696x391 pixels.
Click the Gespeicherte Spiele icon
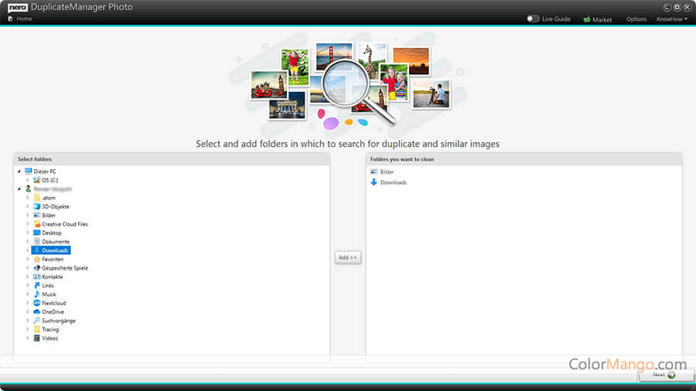tap(37, 268)
